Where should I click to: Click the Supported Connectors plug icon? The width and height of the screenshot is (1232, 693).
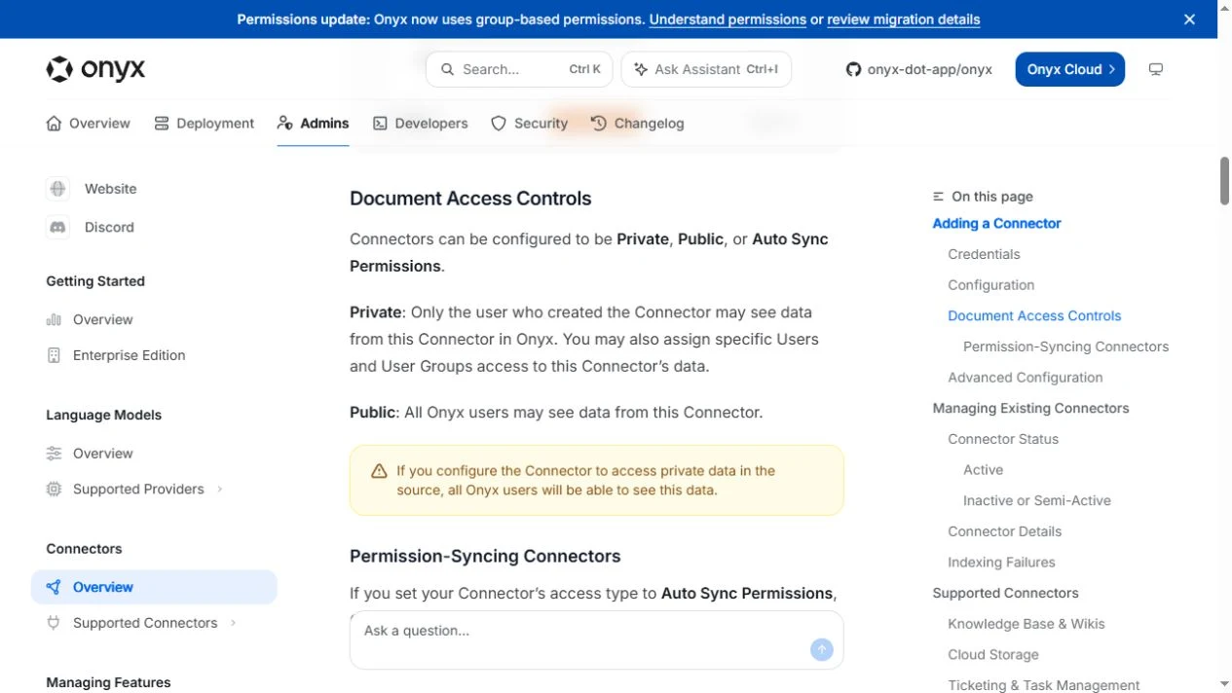point(54,623)
